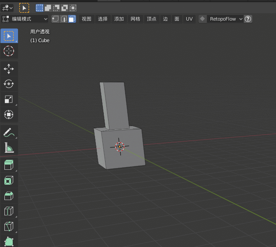Set selection mode to Subtract
The width and height of the screenshot is (276, 247).
(x=56, y=8)
